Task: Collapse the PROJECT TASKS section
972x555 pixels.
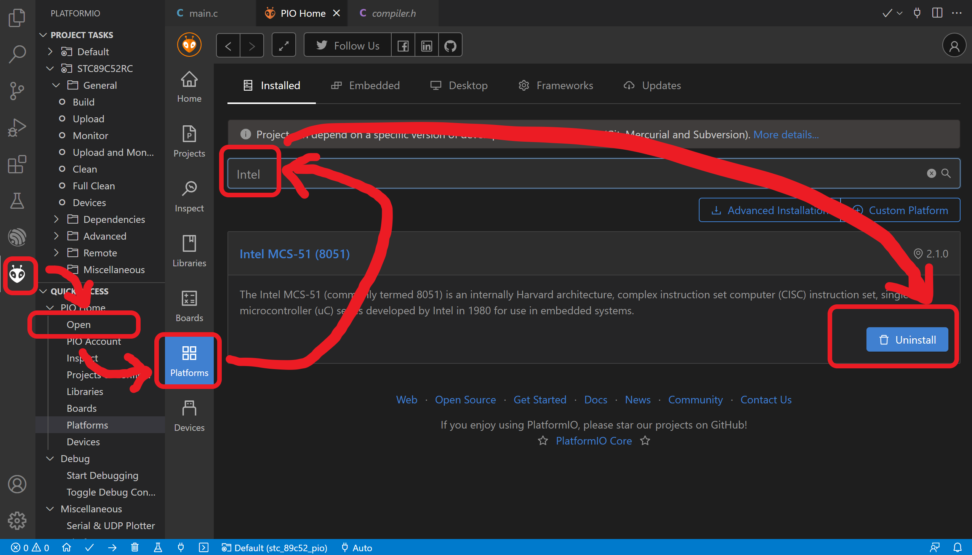Action: (x=43, y=35)
